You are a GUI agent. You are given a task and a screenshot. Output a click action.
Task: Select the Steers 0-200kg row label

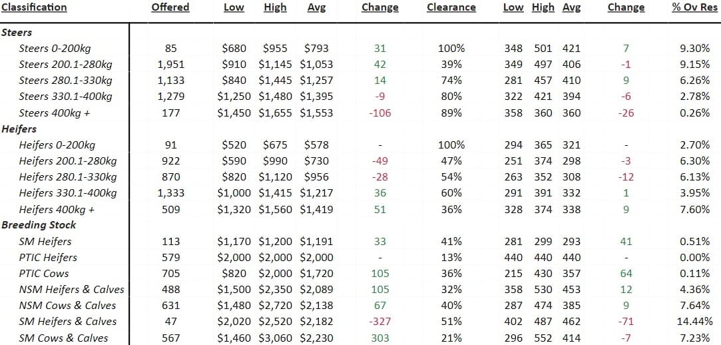coord(57,49)
